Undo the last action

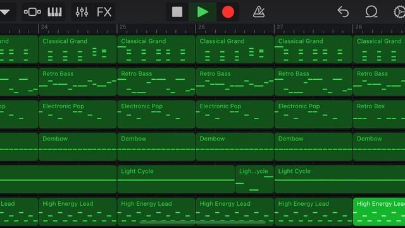tap(343, 12)
